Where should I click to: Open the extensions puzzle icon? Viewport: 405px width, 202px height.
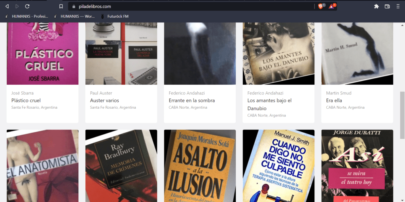377,6
